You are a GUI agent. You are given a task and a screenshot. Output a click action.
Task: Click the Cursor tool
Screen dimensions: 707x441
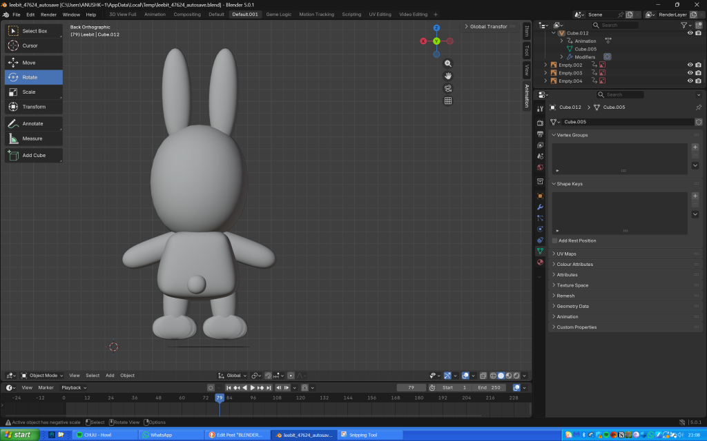click(33, 45)
